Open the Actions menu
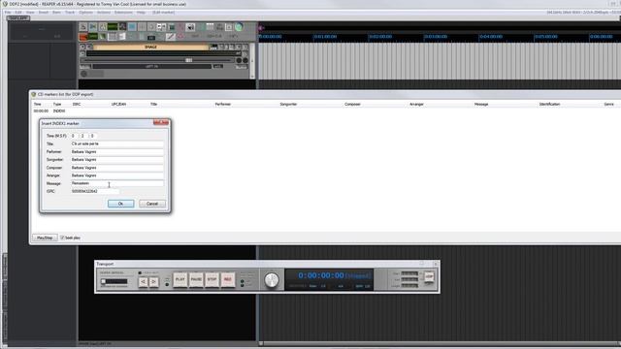Image resolution: width=621 pixels, height=349 pixels. (104, 13)
